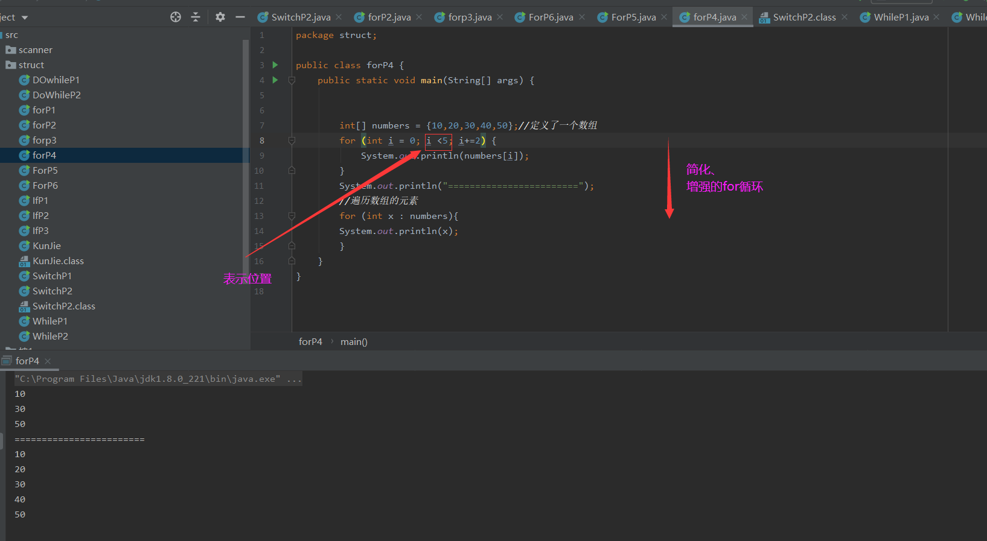Close the ForP5.java tab
Image resolution: width=987 pixels, height=541 pixels.
(664, 17)
